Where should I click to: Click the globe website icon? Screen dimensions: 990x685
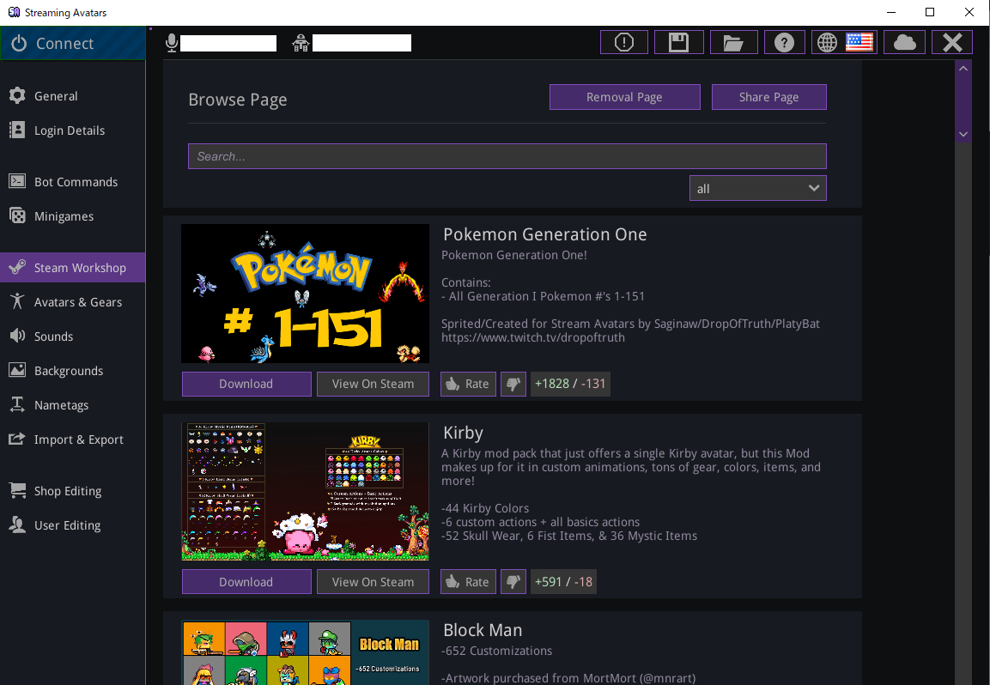pos(826,41)
